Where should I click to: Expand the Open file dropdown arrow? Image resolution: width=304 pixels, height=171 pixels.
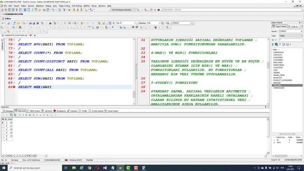coord(21,23)
